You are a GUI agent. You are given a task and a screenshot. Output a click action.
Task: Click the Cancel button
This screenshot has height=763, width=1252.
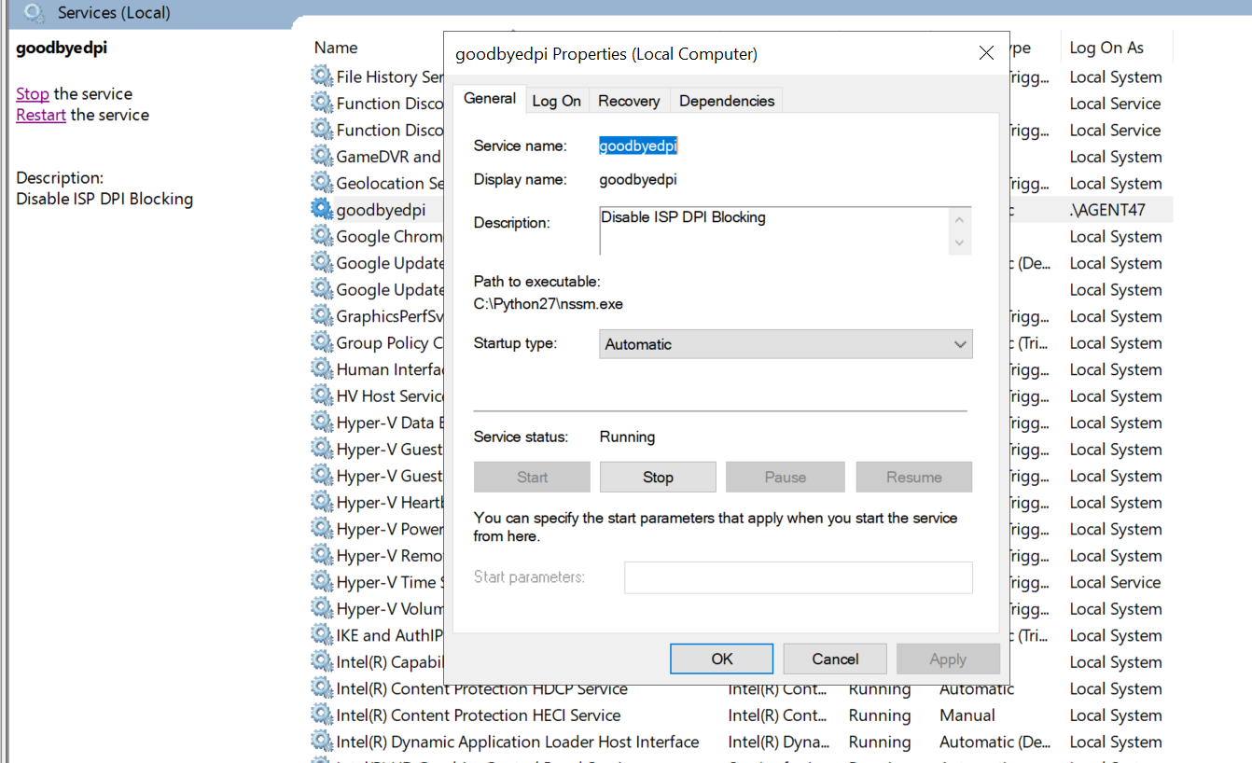coord(835,659)
